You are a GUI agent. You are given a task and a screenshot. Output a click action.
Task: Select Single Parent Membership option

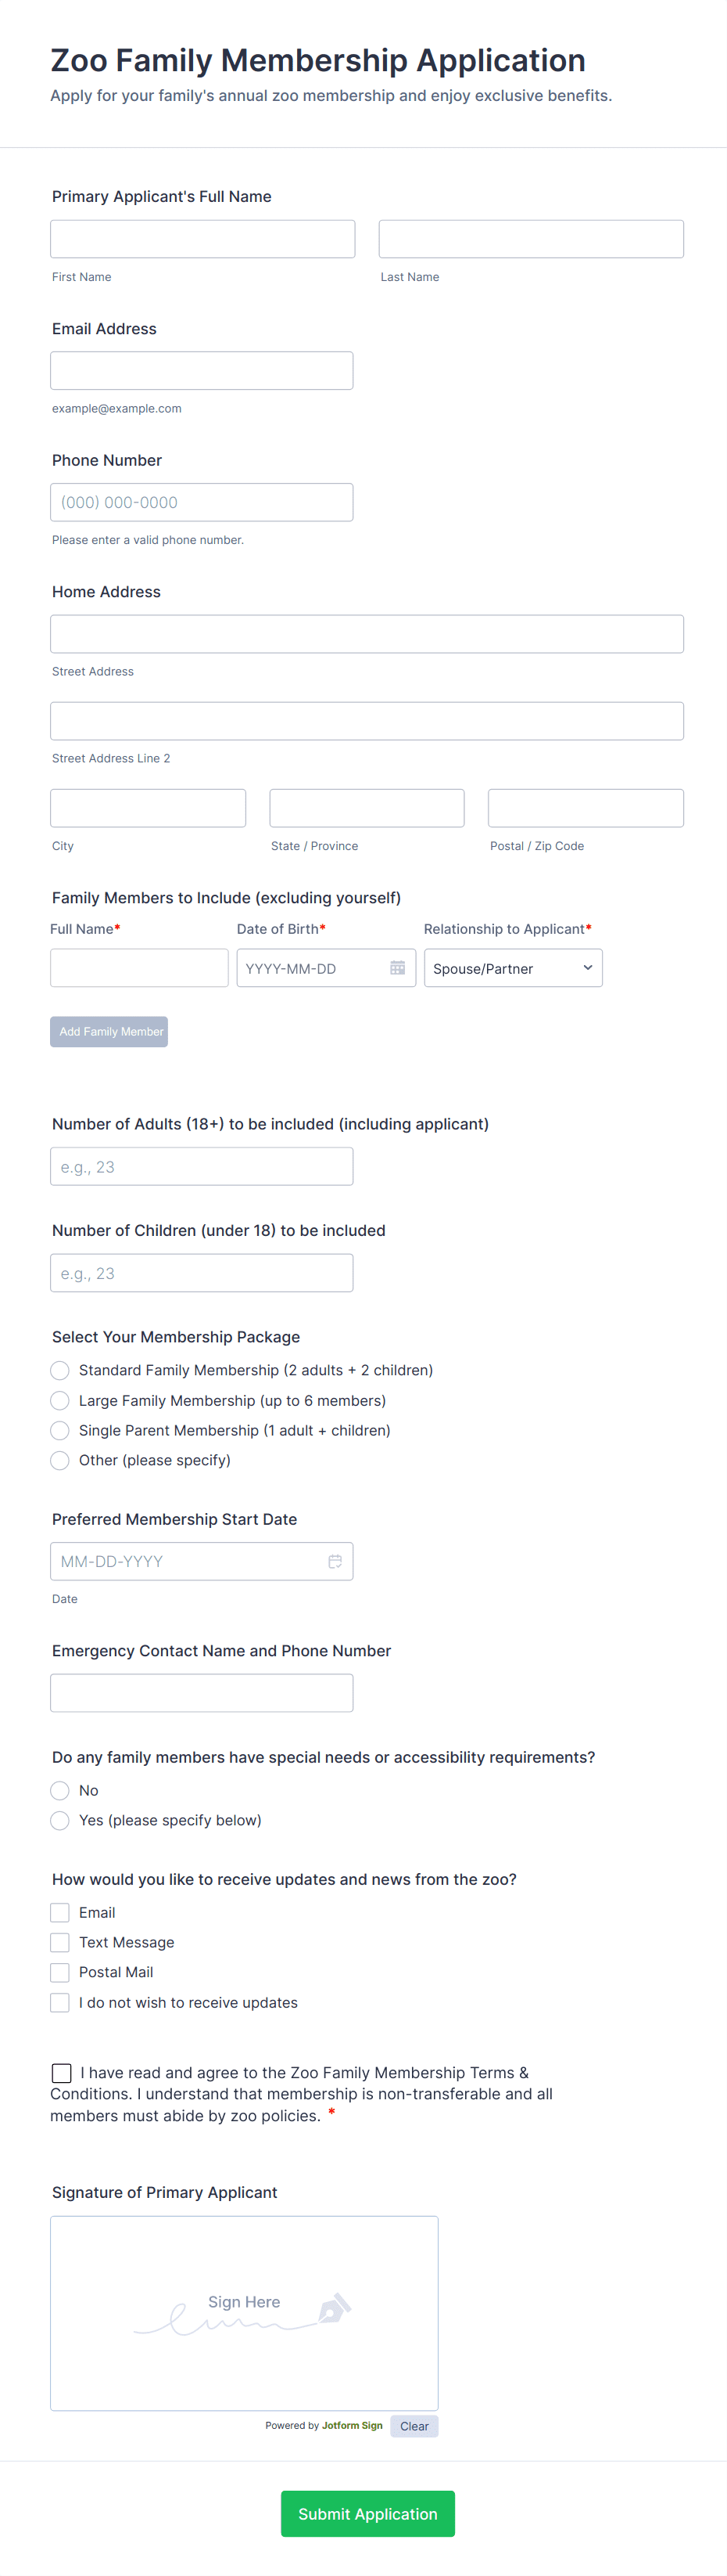click(x=59, y=1430)
